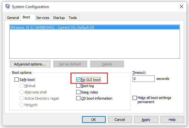Open Help for this dialog

tap(172, 120)
